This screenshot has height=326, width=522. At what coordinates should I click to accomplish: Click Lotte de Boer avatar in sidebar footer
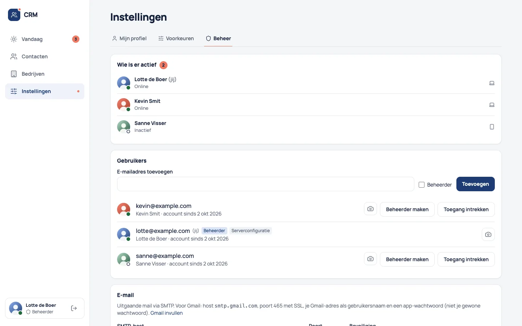pyautogui.click(x=16, y=308)
